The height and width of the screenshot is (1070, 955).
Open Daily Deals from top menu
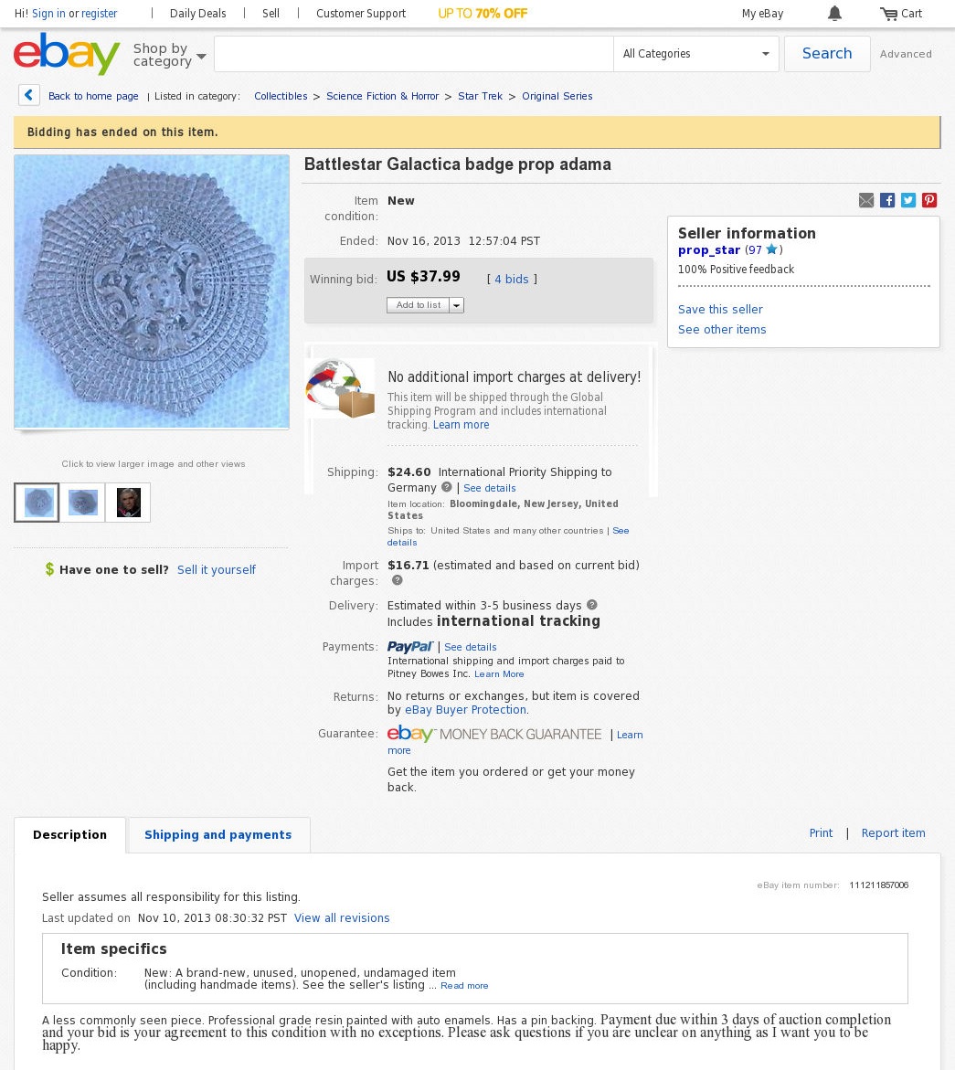pos(198,14)
